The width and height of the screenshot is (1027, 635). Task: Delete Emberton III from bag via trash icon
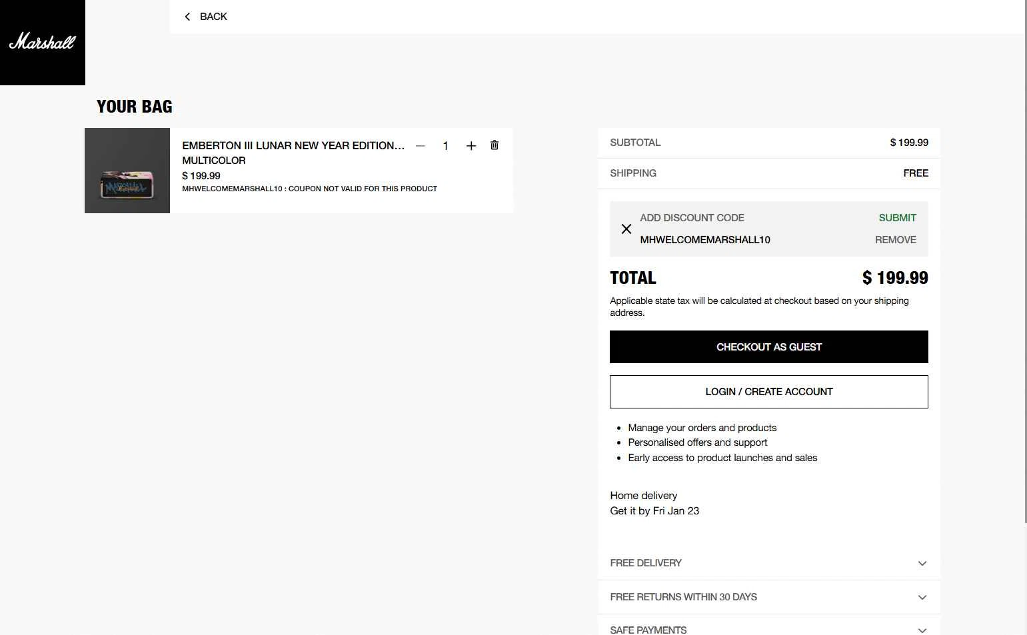pos(495,145)
